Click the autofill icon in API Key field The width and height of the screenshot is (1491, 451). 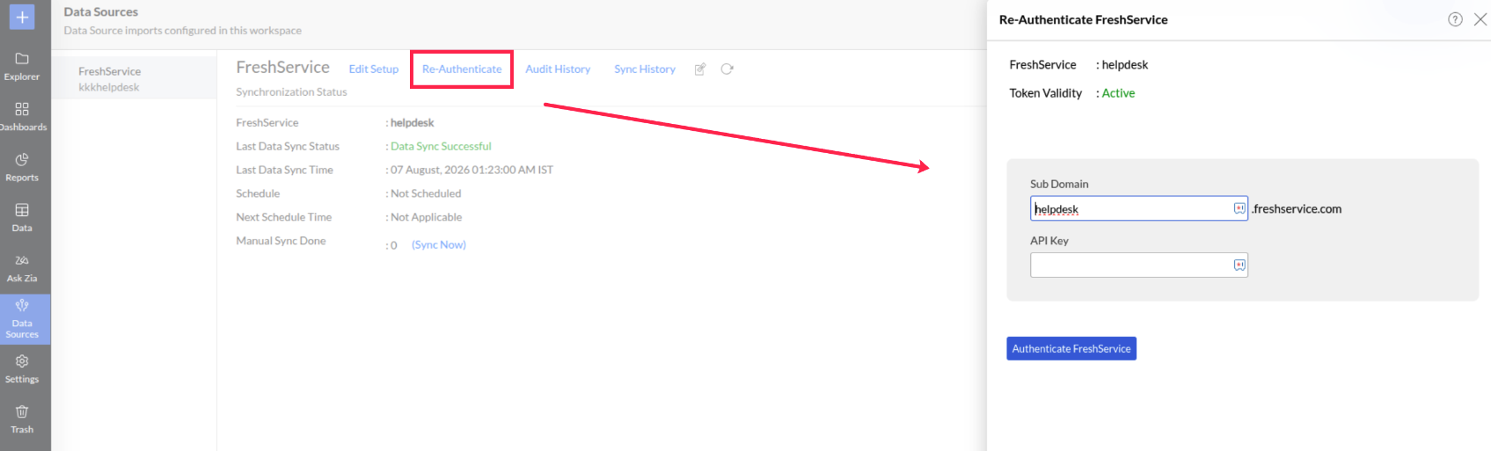tap(1239, 265)
